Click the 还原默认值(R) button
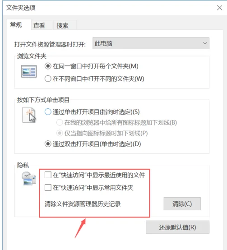 (x=177, y=227)
